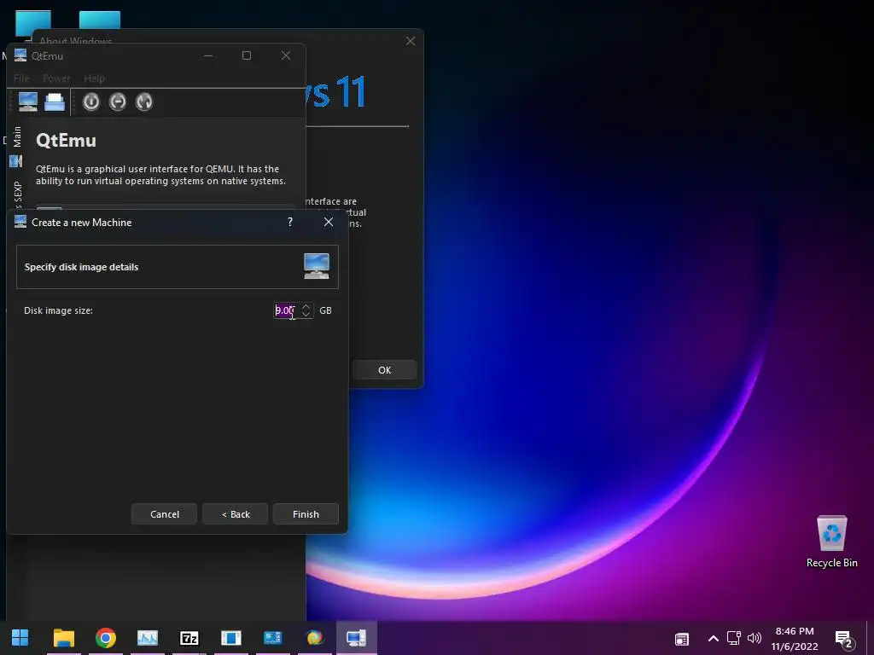The image size is (874, 655).
Task: Open the clock showing 8:46 PM
Action: pos(795,638)
